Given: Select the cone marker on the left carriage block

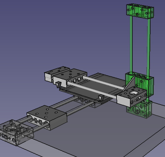Looking at the screenshot, I should [x=58, y=85].
